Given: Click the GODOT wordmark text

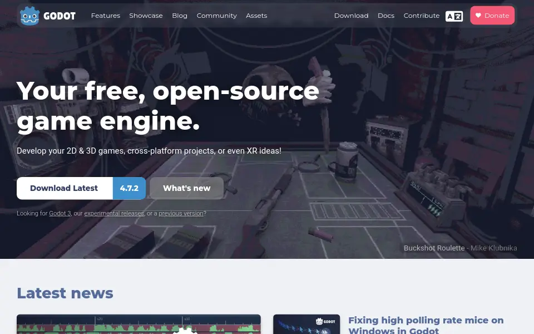Looking at the screenshot, I should coord(60,16).
